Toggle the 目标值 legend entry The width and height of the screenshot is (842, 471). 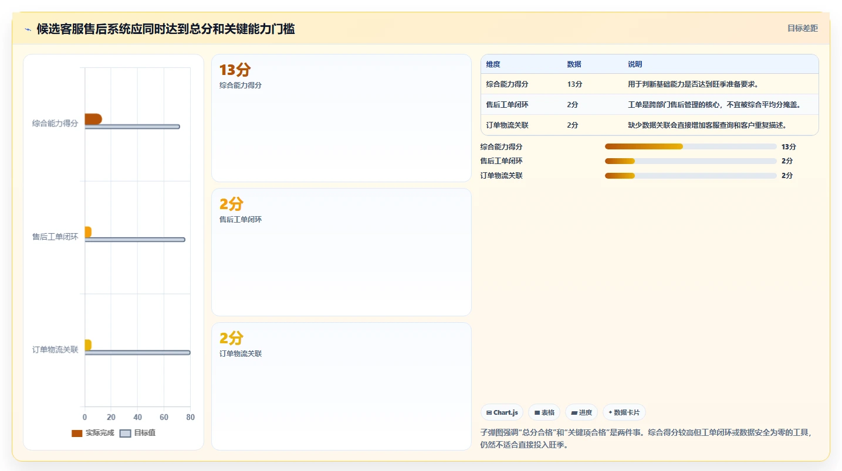137,433
